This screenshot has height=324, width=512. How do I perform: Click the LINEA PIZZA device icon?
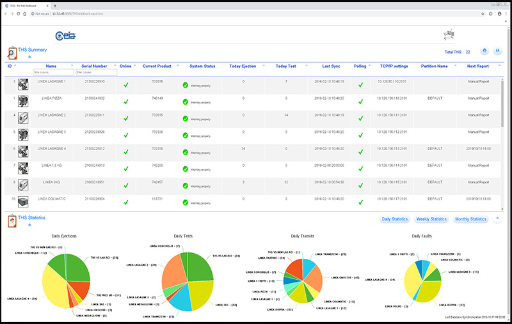24,100
